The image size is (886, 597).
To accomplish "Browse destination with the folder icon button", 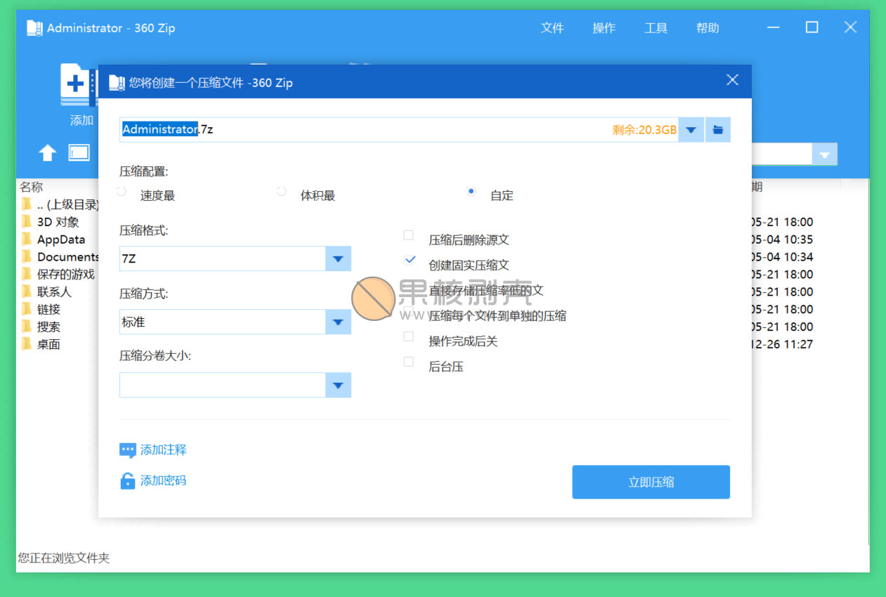I will [717, 130].
